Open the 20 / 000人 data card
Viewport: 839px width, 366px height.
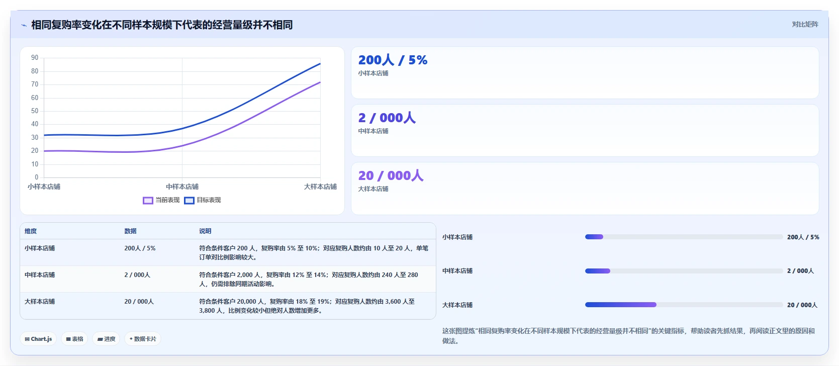click(x=585, y=189)
